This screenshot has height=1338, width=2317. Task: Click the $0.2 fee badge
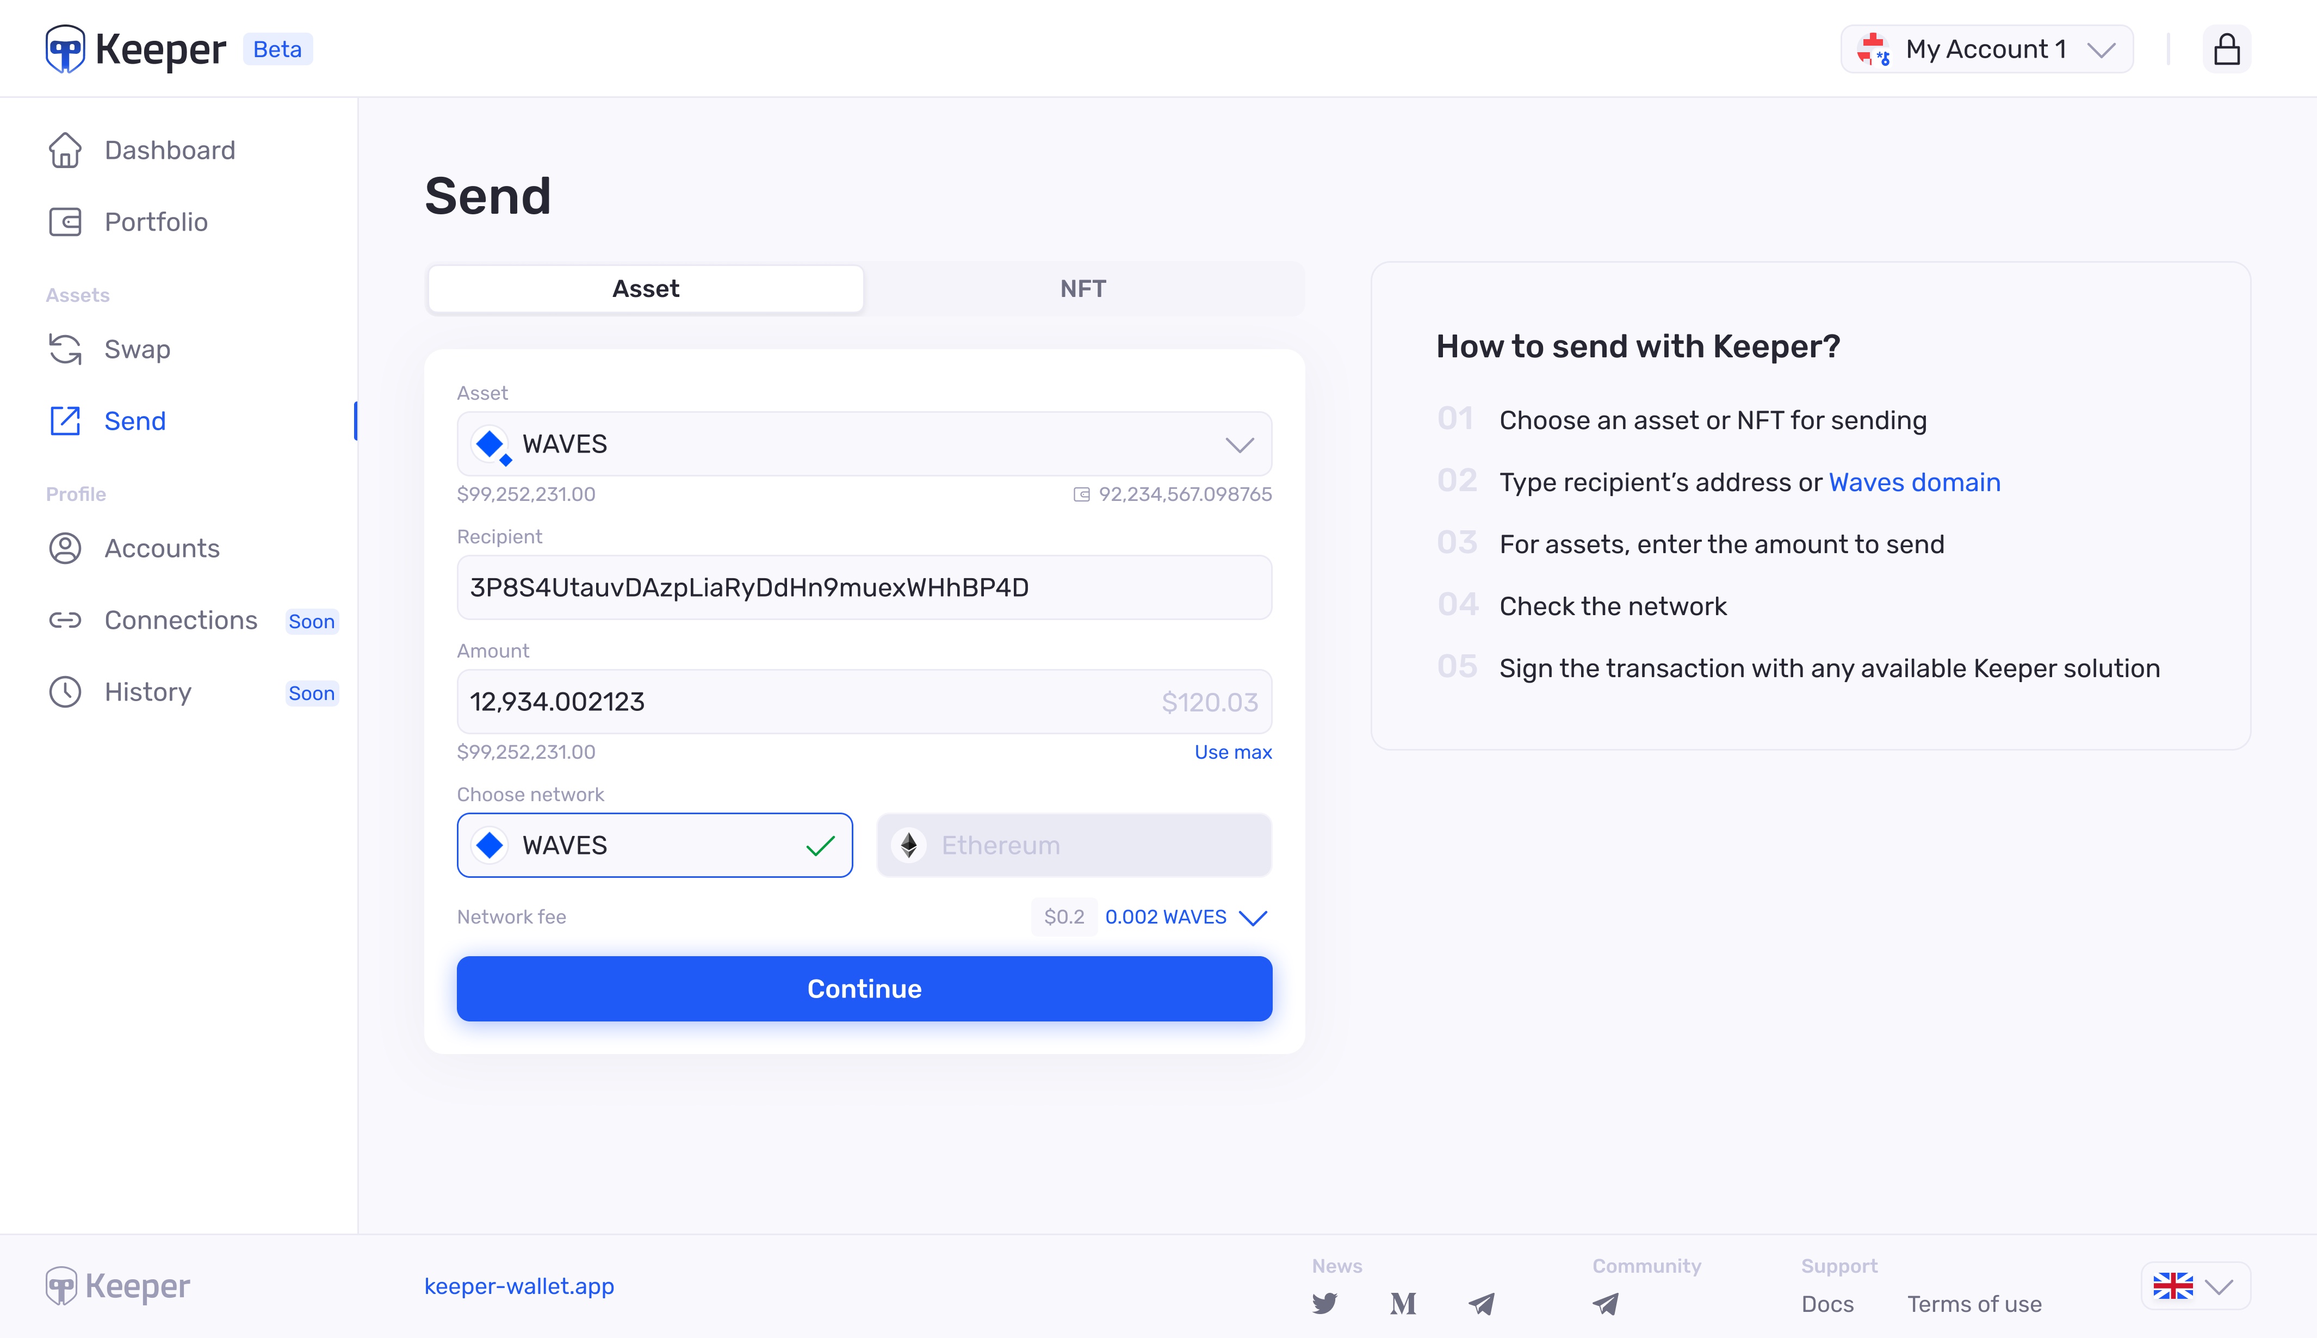(1064, 917)
